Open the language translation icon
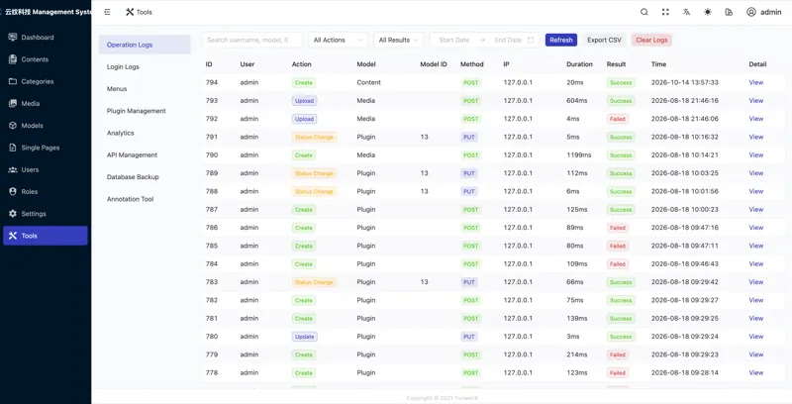This screenshot has width=792, height=404. tap(686, 12)
